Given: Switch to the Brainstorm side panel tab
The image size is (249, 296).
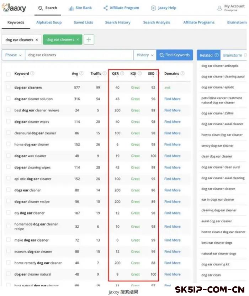Looking at the screenshot, I should [233, 55].
